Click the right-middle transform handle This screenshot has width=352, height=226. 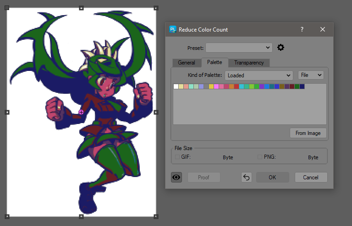tap(156, 112)
